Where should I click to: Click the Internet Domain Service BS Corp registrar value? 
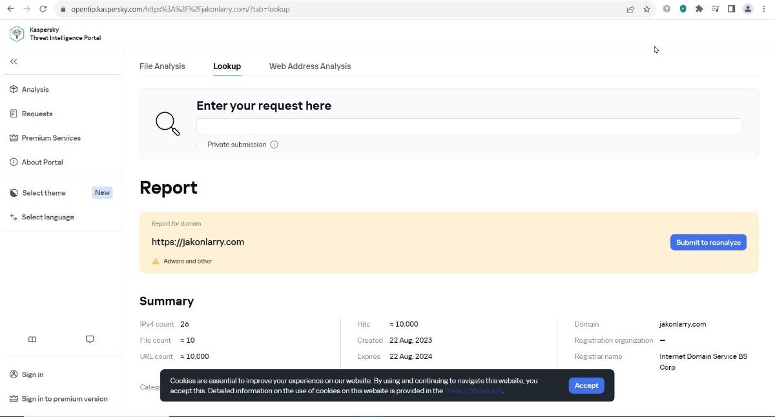tap(703, 362)
